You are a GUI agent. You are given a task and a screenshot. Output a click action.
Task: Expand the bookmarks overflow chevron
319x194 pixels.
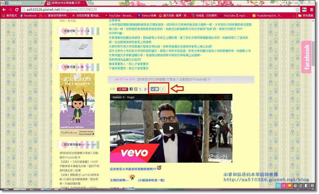click(x=293, y=16)
